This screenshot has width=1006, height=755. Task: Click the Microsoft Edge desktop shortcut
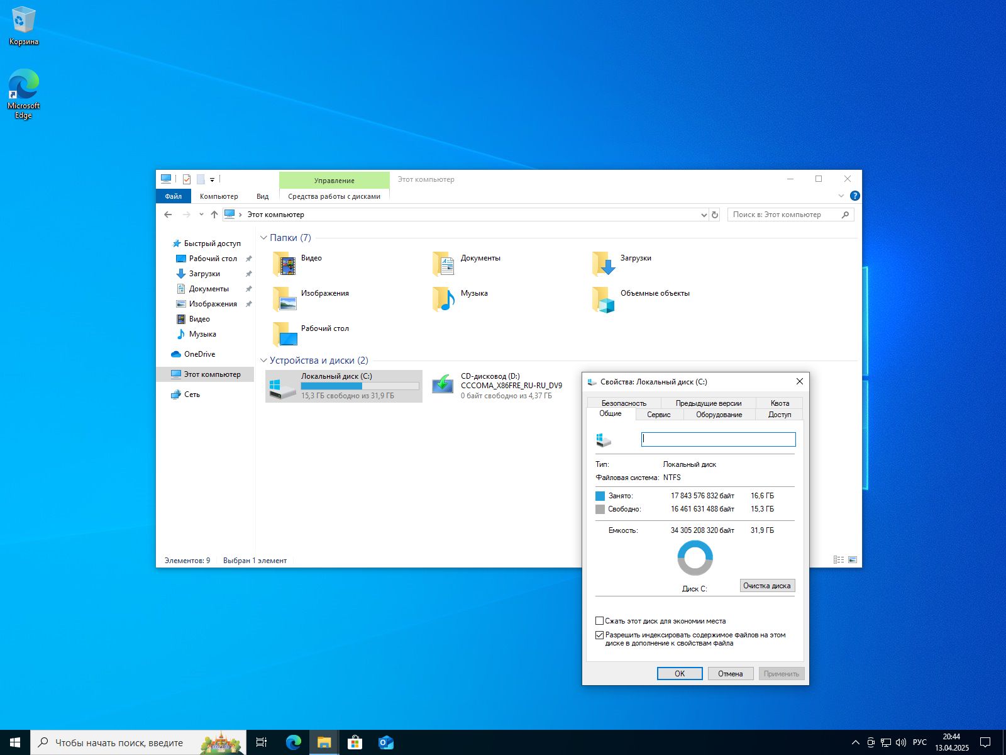(23, 93)
